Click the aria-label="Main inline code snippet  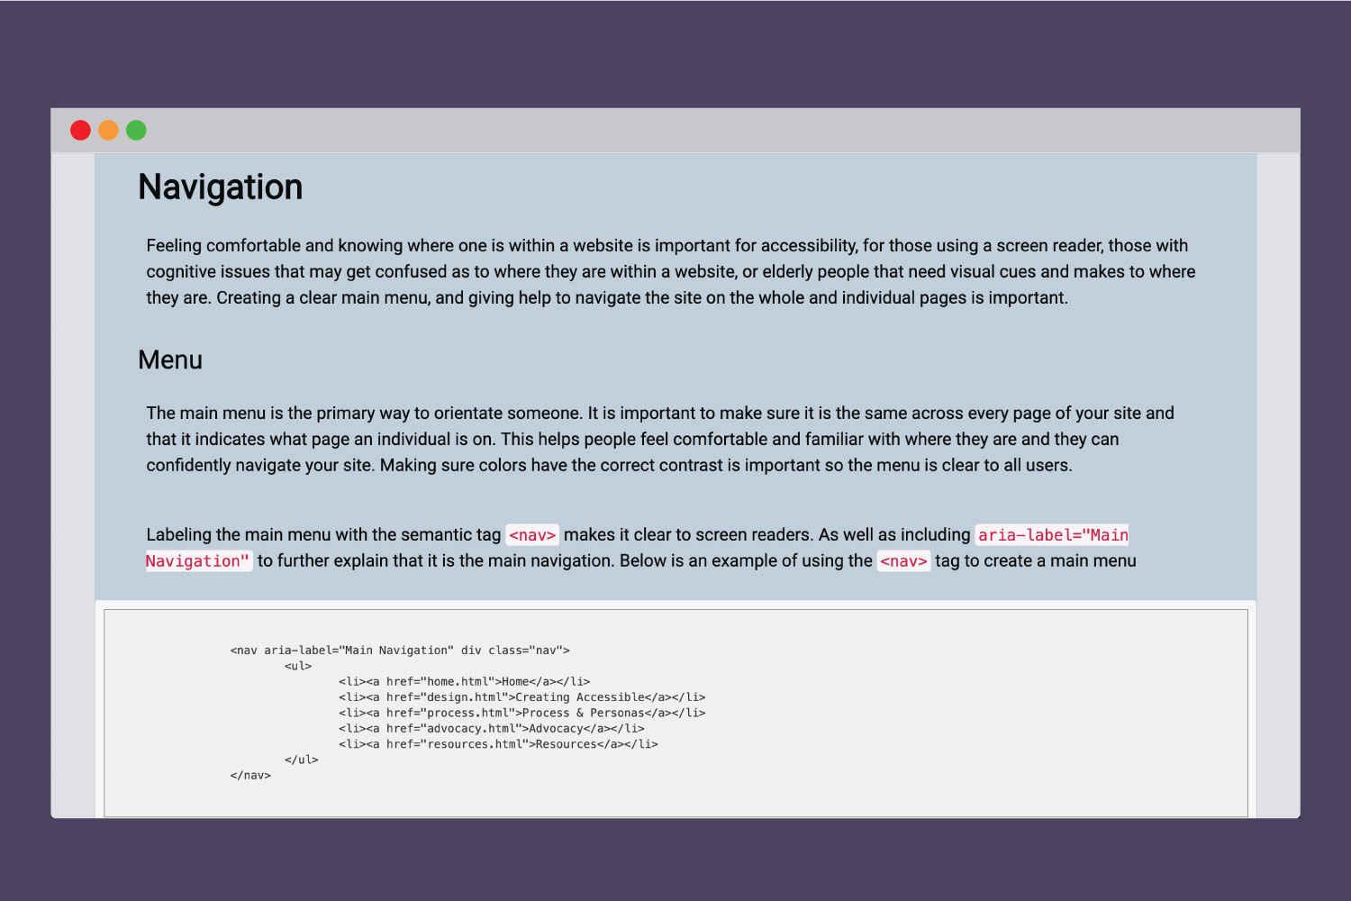[x=1053, y=535]
